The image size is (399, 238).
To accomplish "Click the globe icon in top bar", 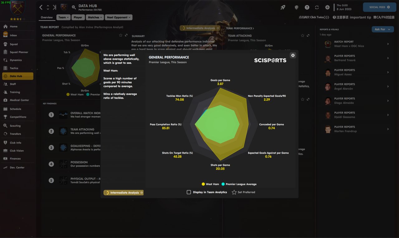I will pos(296,7).
